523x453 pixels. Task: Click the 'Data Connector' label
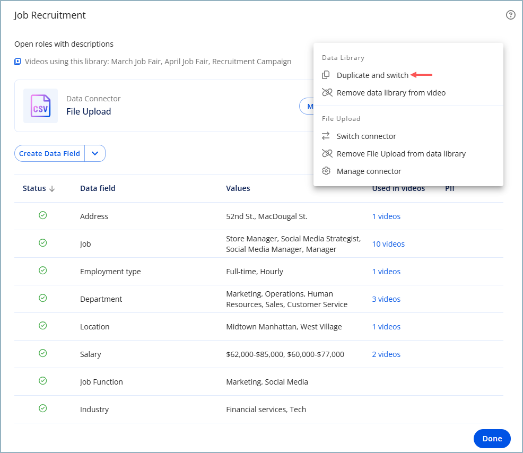tap(93, 99)
